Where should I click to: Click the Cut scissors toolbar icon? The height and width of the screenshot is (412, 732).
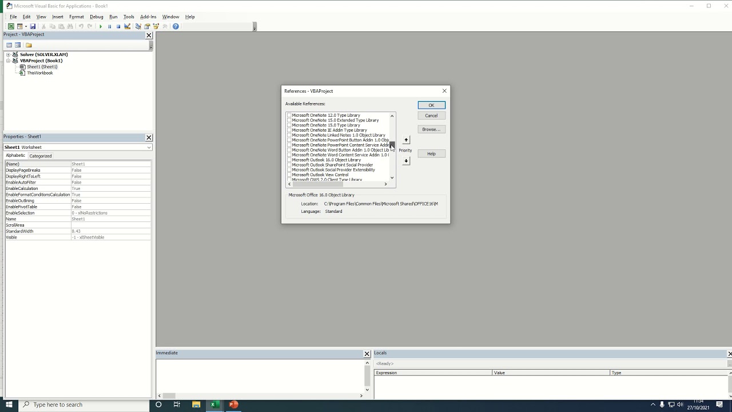tap(43, 26)
